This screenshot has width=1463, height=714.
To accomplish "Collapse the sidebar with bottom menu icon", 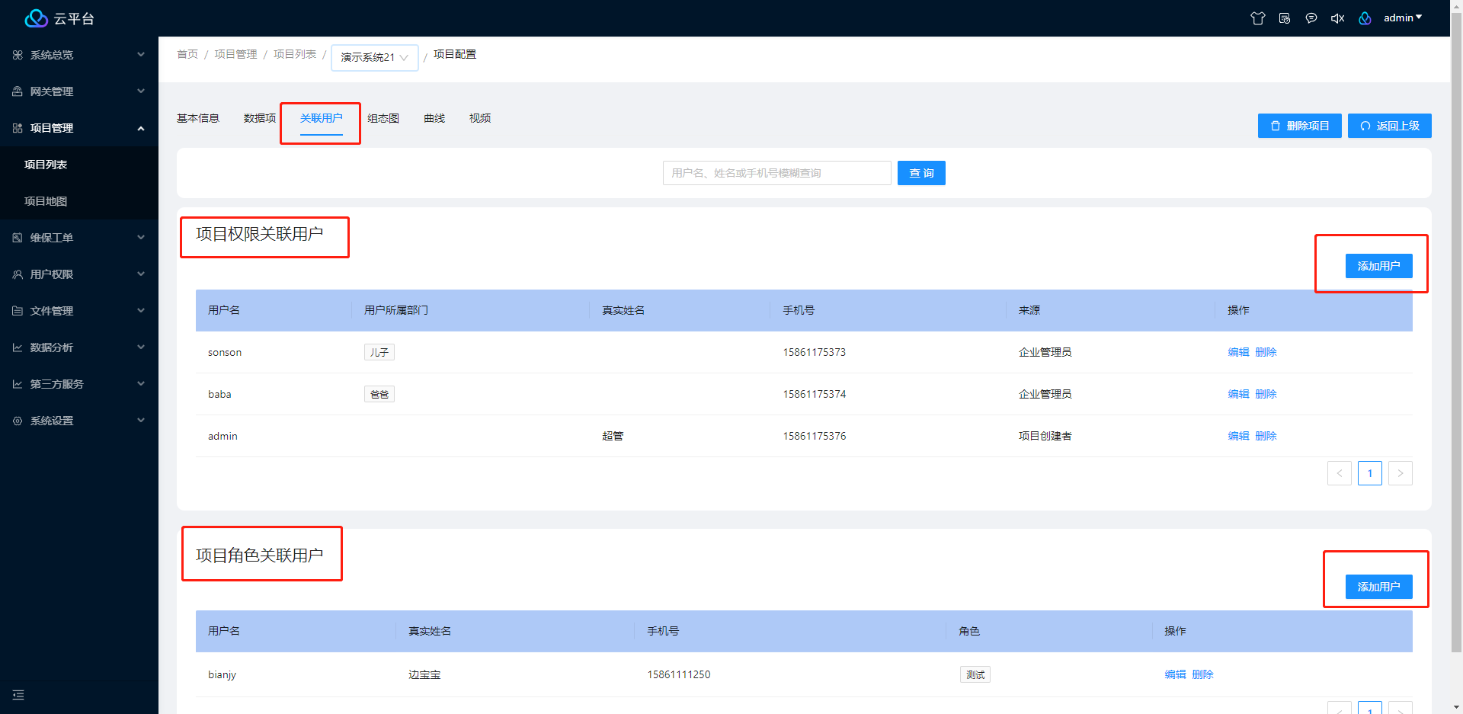I will 18,695.
